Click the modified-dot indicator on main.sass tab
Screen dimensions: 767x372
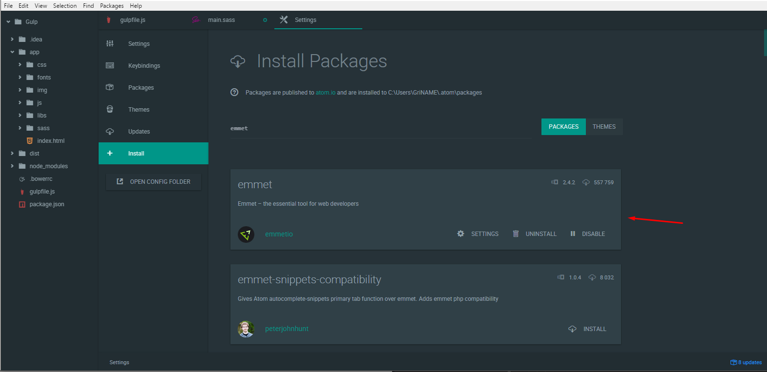[265, 20]
